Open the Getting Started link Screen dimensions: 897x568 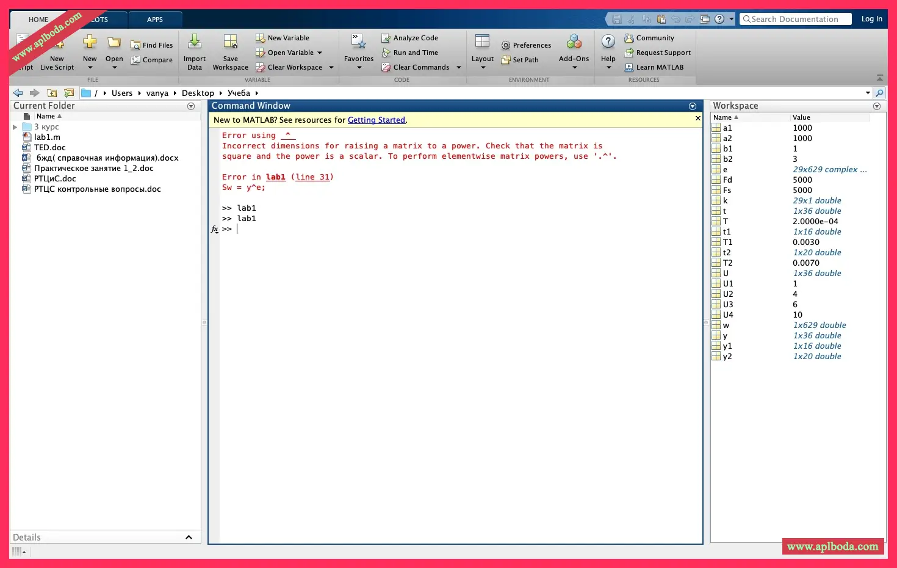(376, 120)
